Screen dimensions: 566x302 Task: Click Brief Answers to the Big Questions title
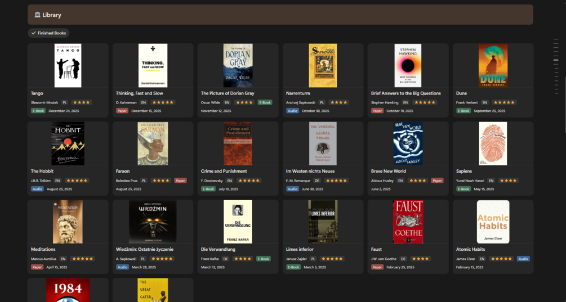405,93
